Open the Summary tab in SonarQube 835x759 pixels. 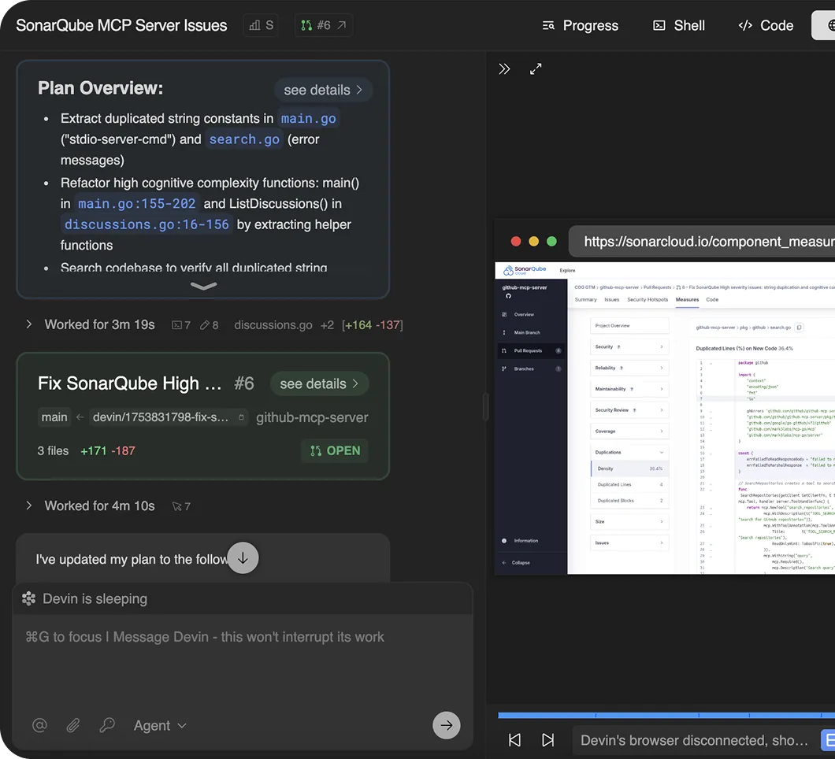pos(586,300)
